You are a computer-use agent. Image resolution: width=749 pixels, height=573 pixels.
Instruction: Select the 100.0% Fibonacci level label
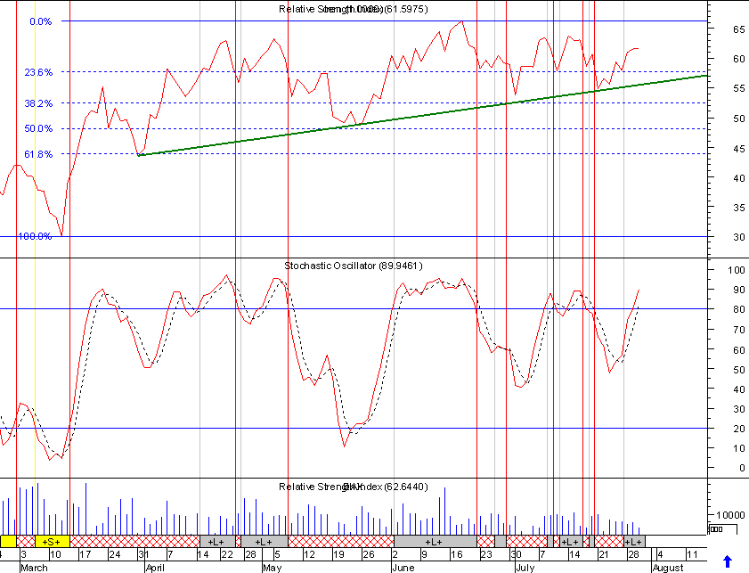[x=35, y=236]
